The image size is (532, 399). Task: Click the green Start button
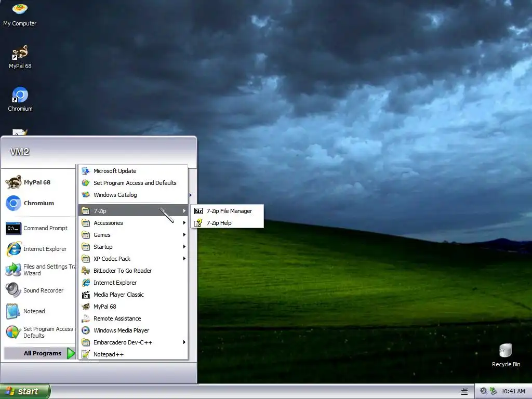point(25,391)
